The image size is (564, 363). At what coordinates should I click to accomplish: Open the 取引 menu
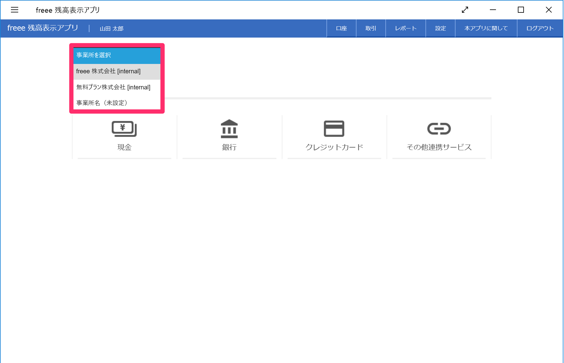[371, 28]
